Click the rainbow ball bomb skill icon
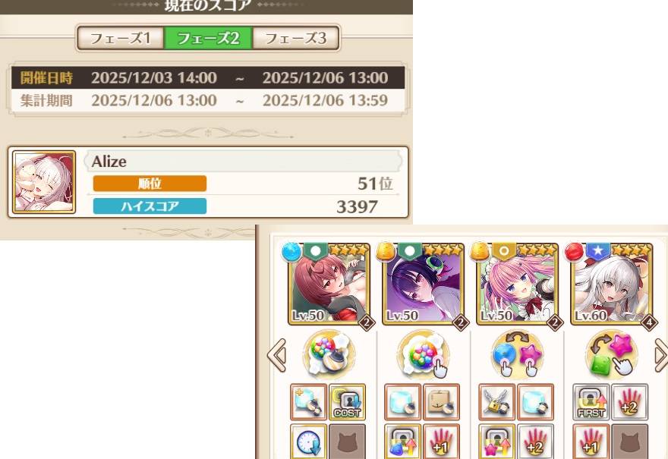 [329, 355]
